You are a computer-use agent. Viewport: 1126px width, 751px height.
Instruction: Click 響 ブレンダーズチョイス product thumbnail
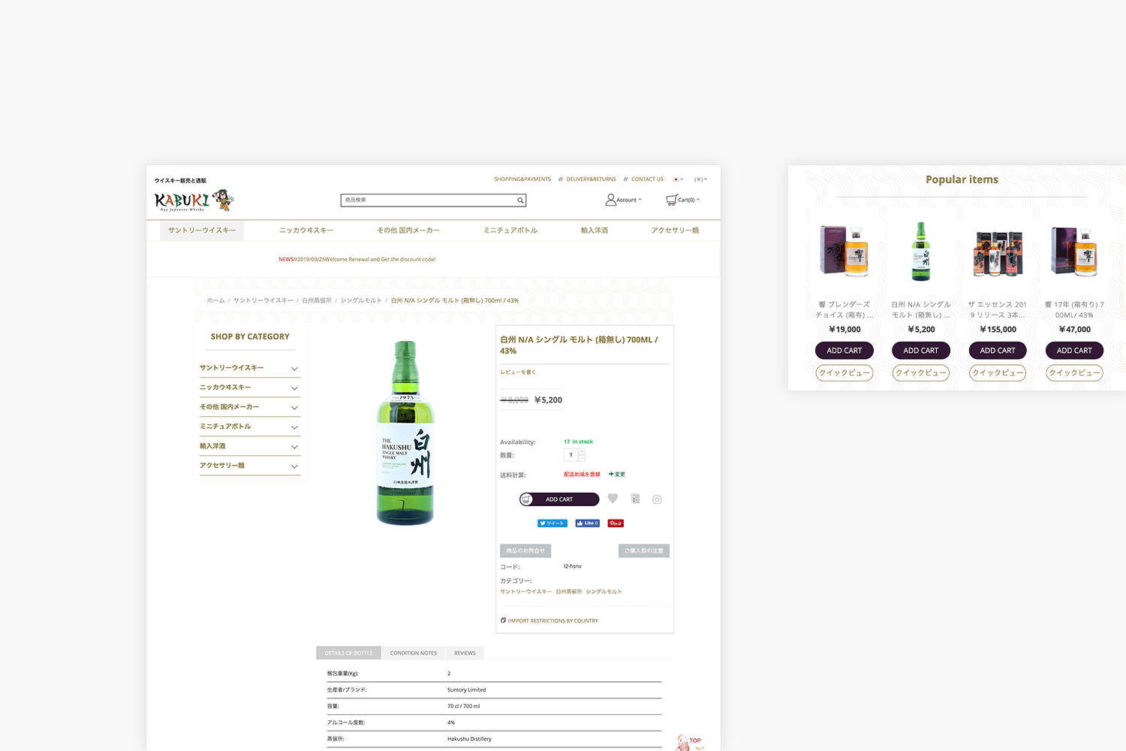point(844,252)
